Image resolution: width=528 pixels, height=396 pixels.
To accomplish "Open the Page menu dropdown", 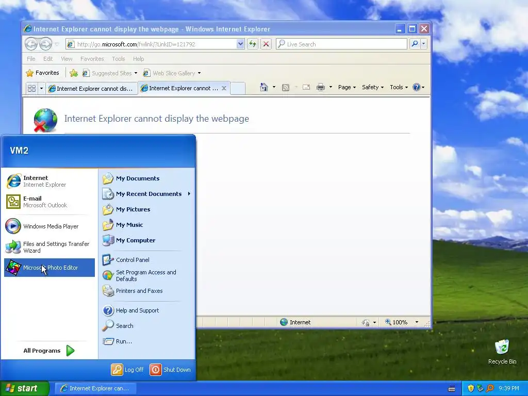I will (347, 87).
